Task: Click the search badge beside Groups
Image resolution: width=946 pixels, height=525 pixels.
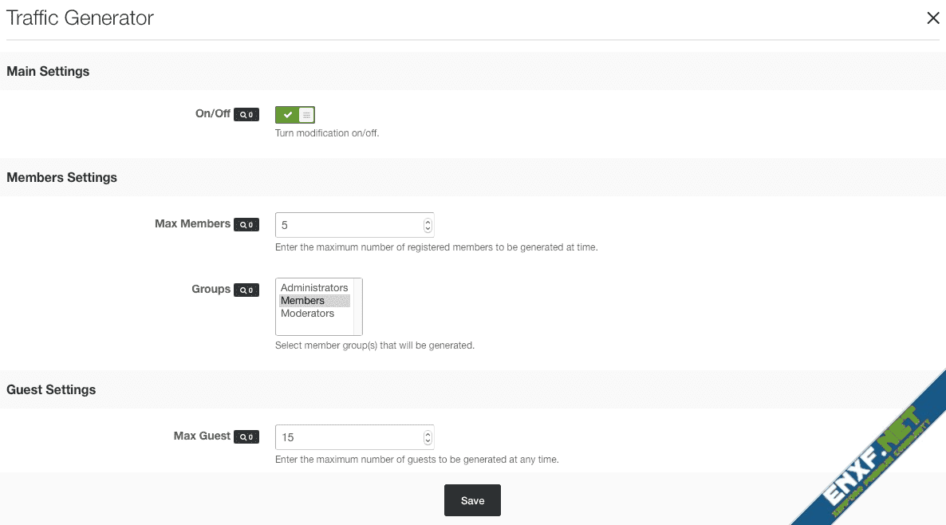Action: click(246, 290)
